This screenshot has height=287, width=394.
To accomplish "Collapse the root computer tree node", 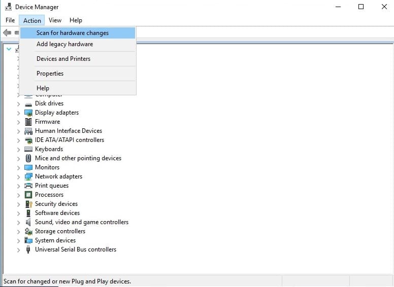I will click(x=9, y=49).
